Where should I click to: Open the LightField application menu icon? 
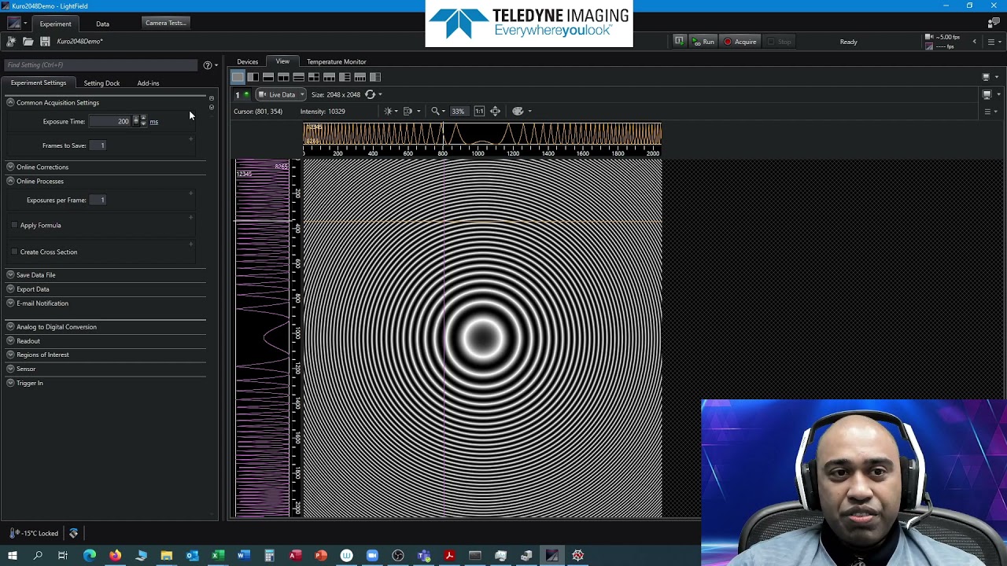(14, 24)
